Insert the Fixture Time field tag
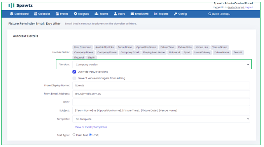264x147 pixels. point(167,47)
